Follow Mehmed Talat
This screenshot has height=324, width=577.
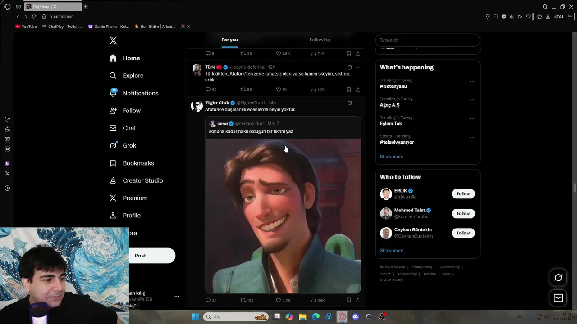(463, 214)
